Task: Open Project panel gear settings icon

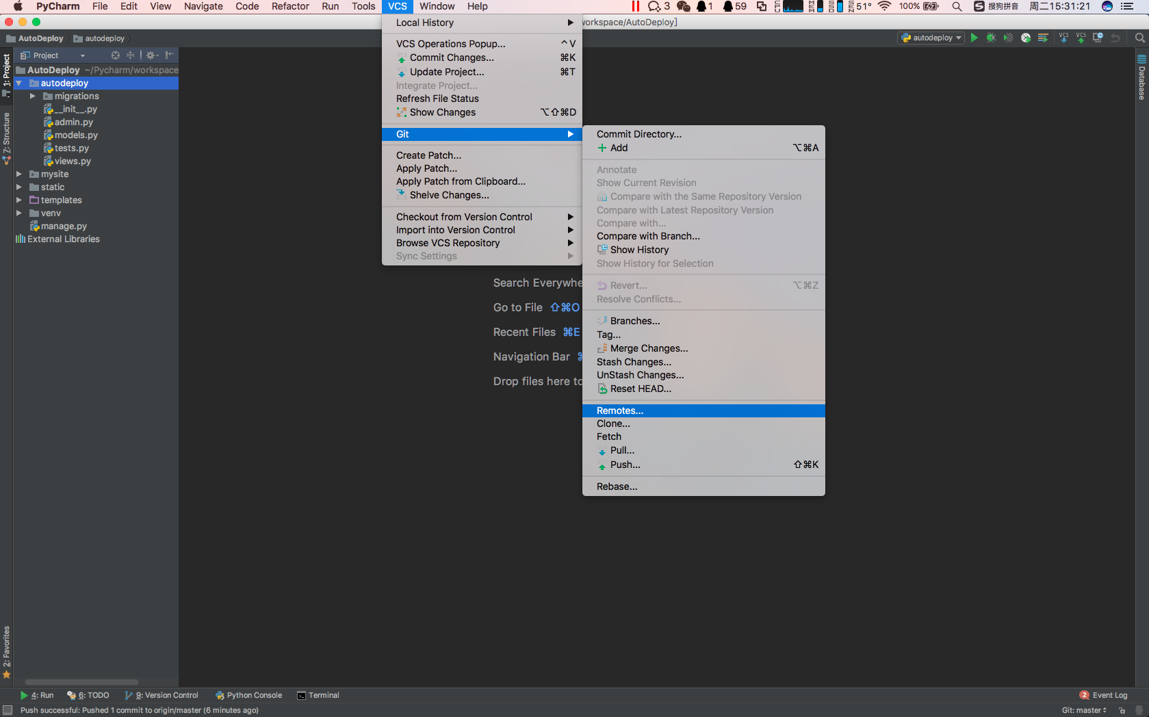Action: (152, 55)
